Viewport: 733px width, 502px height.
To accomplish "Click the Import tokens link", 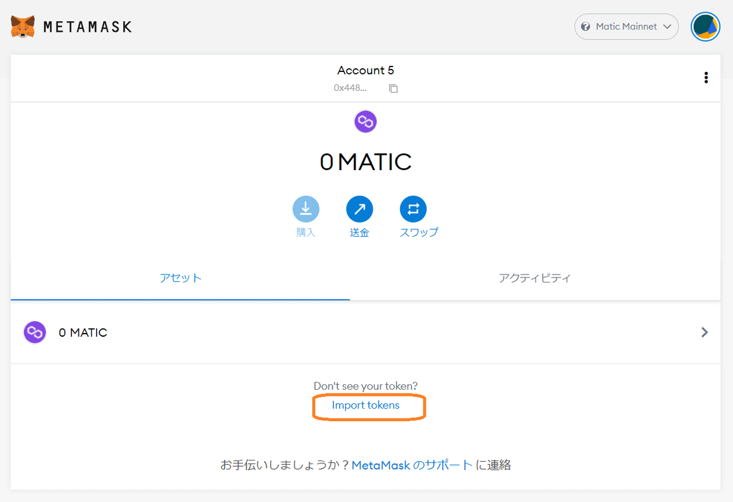I will click(365, 405).
